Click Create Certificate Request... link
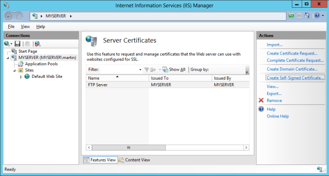This screenshot has width=329, height=176. tap(292, 53)
